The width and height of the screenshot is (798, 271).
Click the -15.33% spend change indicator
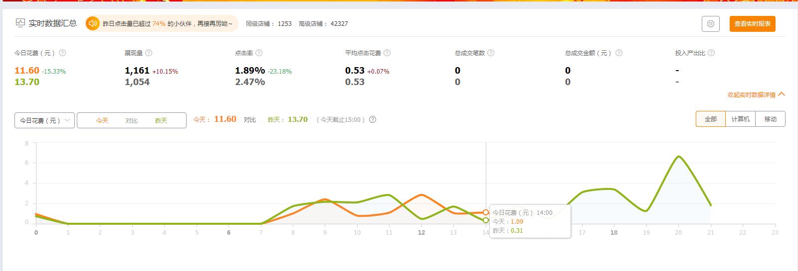(x=54, y=72)
